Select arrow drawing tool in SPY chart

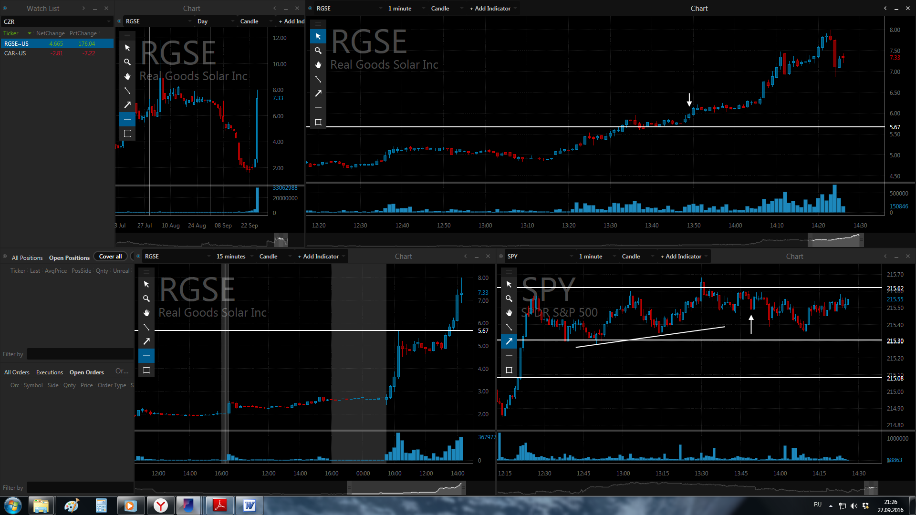pyautogui.click(x=509, y=341)
